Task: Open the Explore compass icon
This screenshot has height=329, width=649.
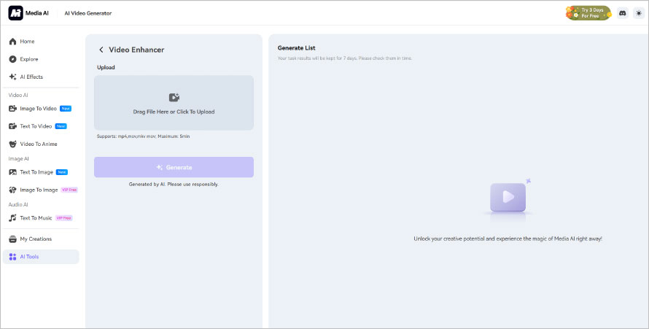Action: (12, 59)
